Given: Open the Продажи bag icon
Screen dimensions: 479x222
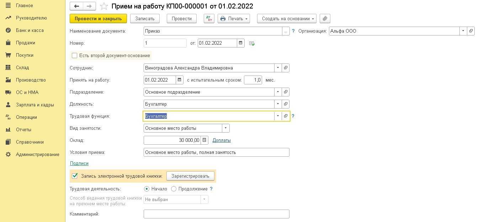Looking at the screenshot, I should click(8, 43).
